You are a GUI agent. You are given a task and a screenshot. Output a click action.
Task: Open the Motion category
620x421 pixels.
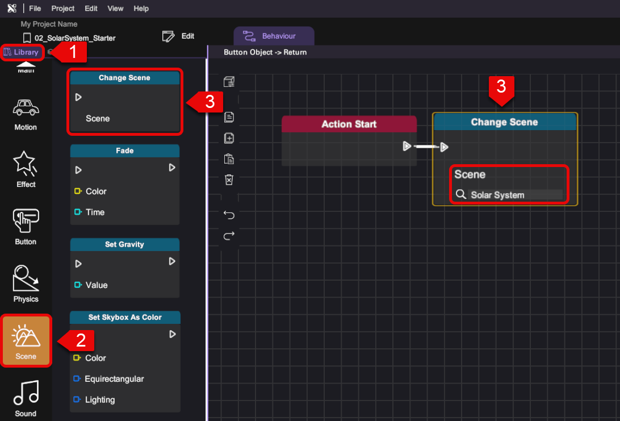click(26, 115)
